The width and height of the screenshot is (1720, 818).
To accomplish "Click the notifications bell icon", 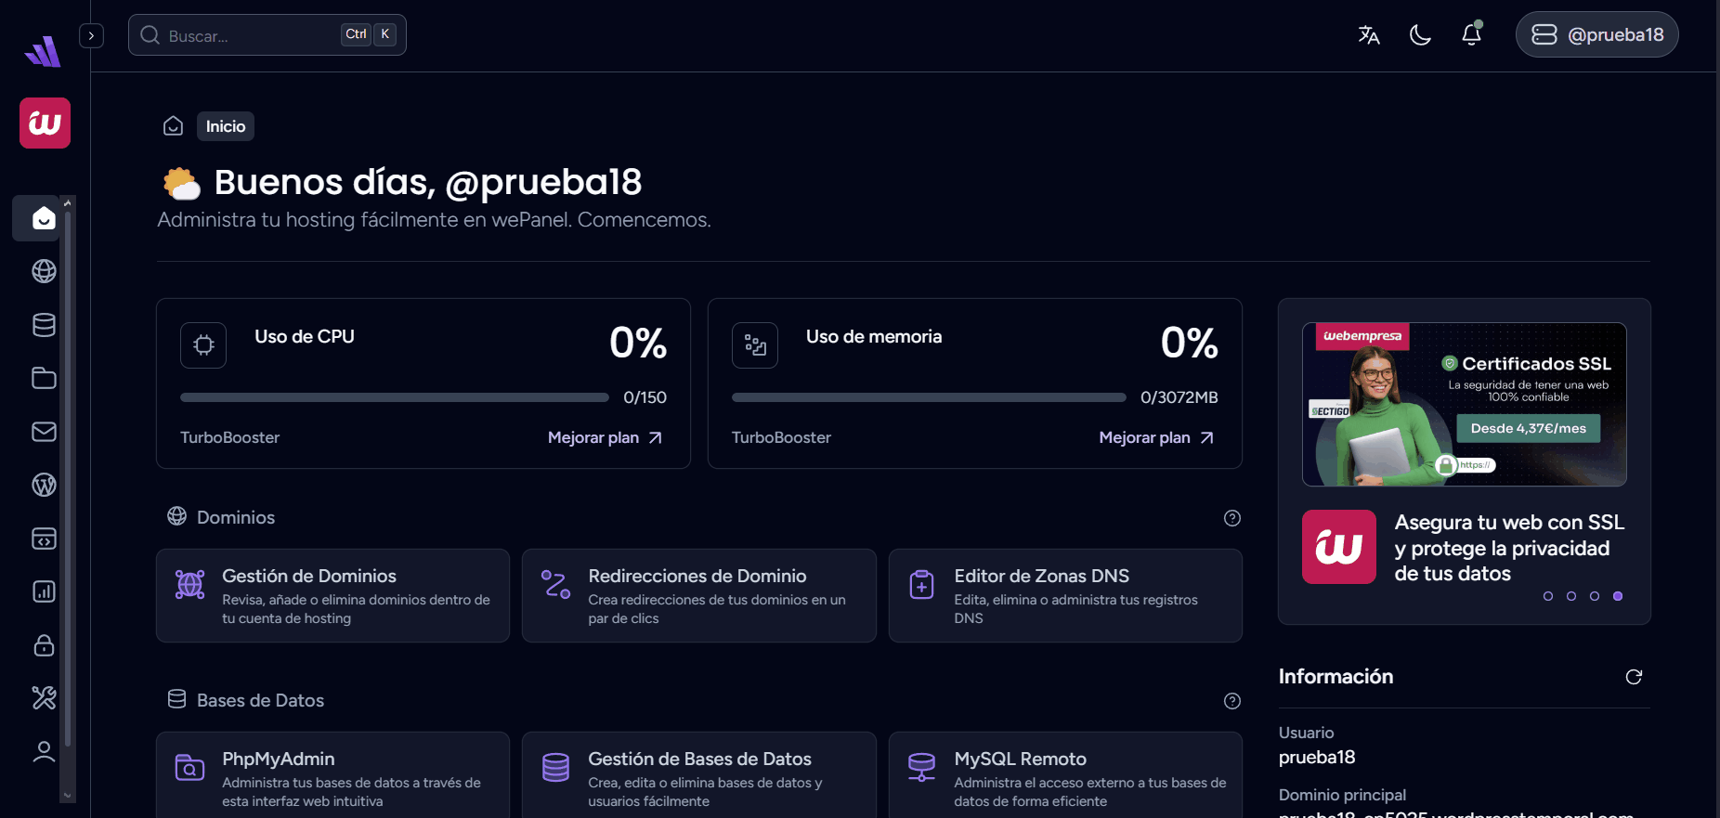I will click(x=1471, y=35).
